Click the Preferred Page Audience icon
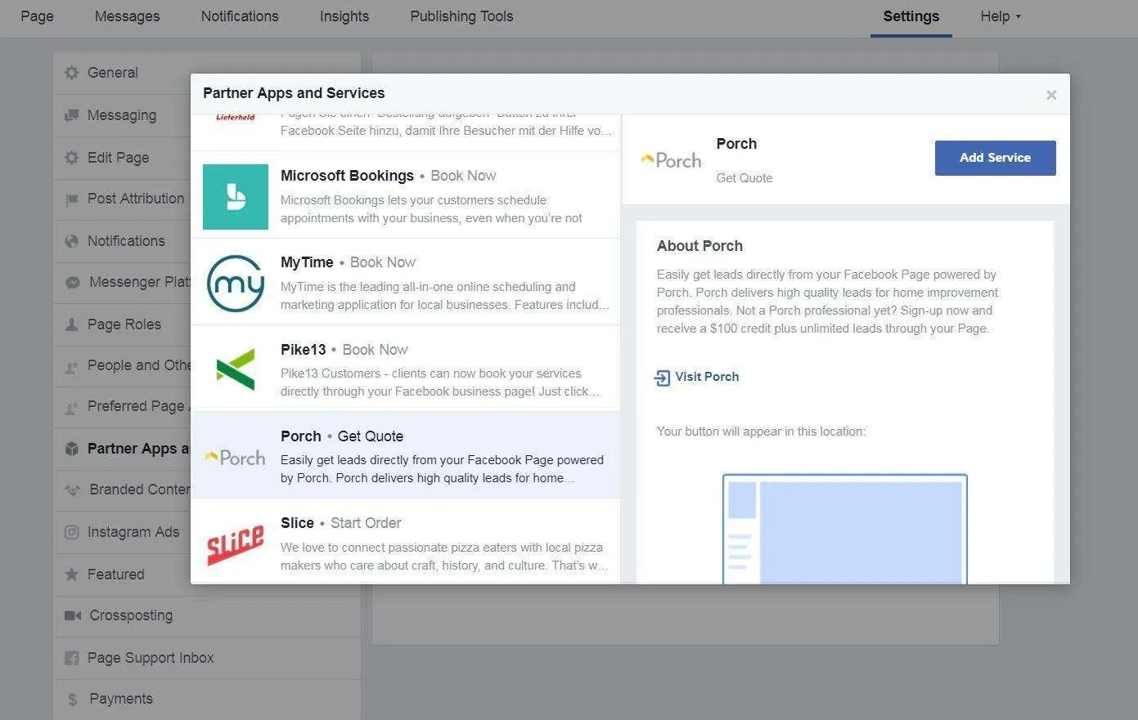The image size is (1138, 720). click(x=72, y=406)
